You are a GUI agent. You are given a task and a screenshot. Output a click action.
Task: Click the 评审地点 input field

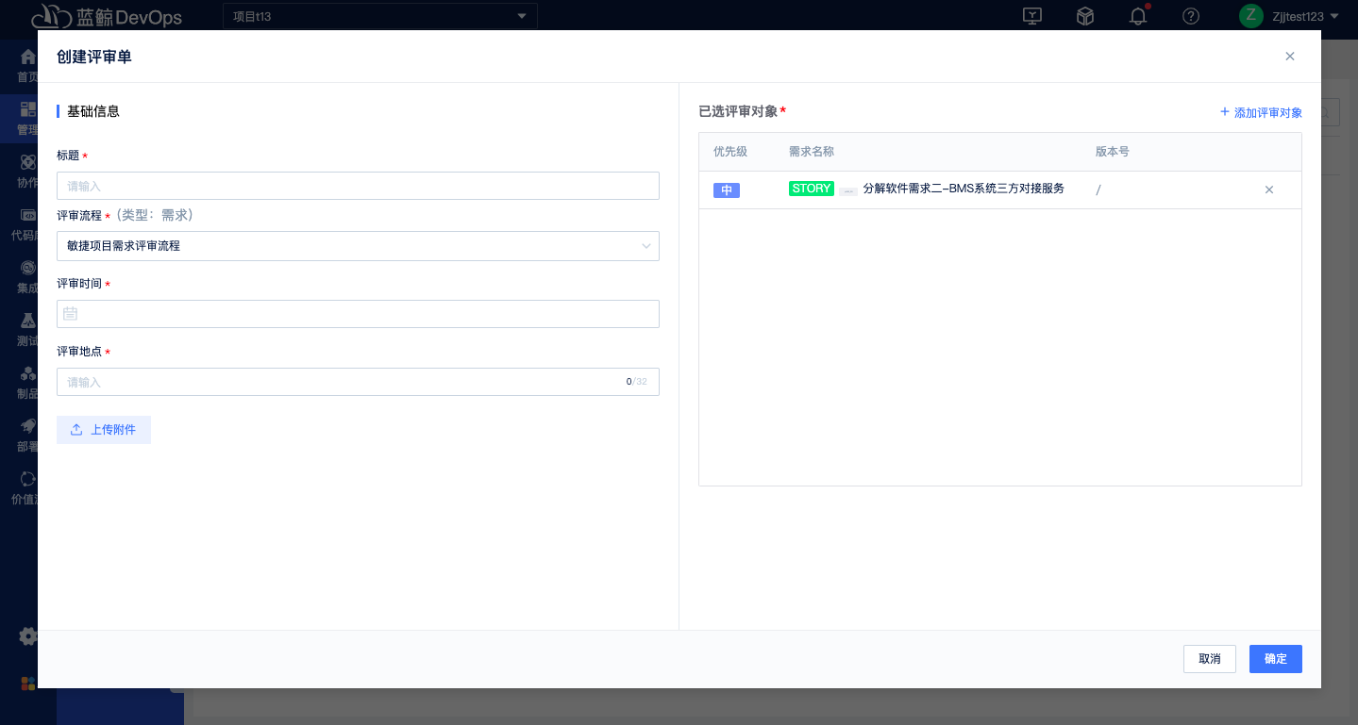[358, 382]
